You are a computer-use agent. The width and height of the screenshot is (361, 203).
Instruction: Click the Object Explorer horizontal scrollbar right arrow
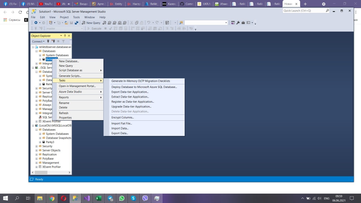tap(70, 172)
